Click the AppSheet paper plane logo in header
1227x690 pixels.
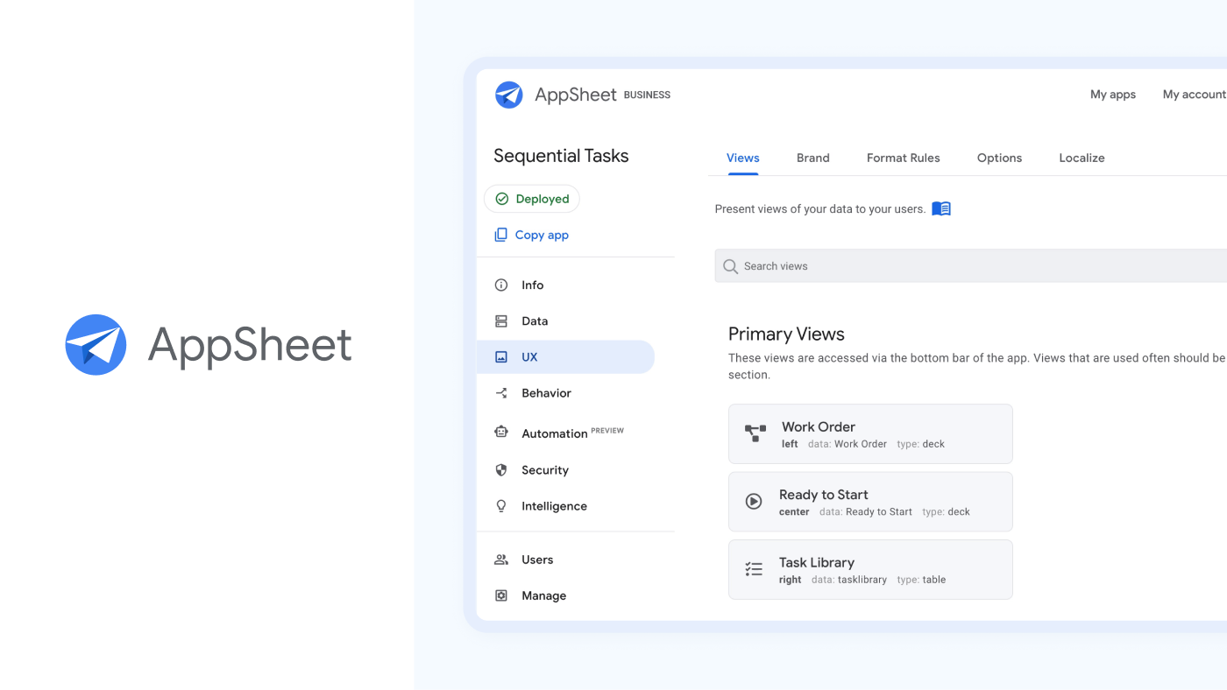click(509, 95)
